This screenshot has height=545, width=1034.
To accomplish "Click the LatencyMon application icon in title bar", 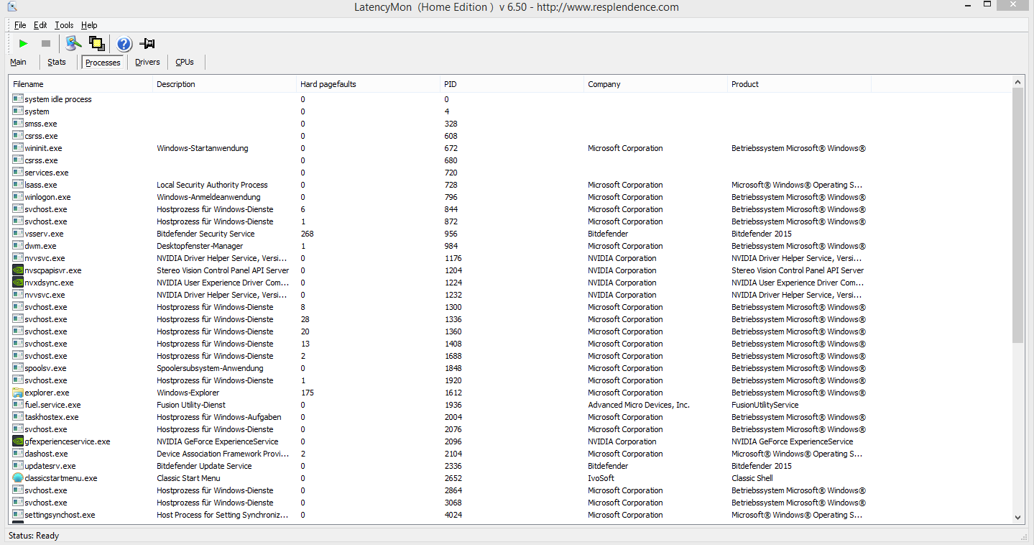I will click(x=11, y=6).
